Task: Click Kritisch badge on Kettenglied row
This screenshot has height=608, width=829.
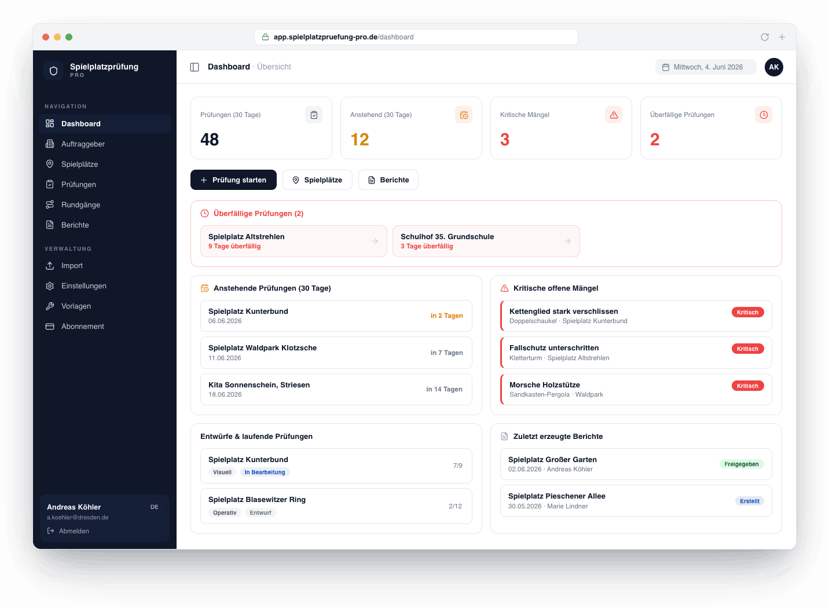Action: point(747,313)
